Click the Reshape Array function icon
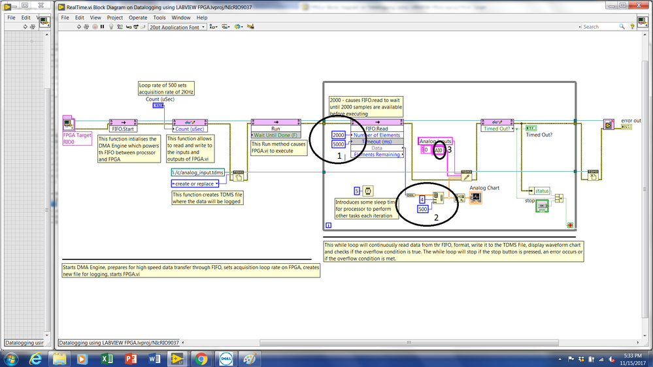This screenshot has width=653, height=367. (x=438, y=197)
